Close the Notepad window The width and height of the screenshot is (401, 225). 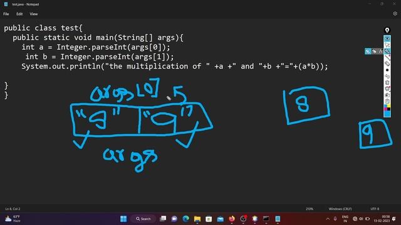point(394,4)
